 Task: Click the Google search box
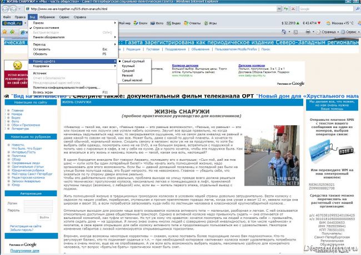click(326, 9)
